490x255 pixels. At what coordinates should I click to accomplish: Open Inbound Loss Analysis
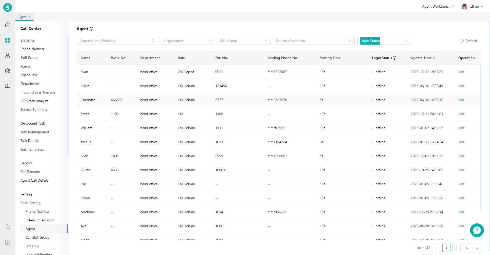pos(38,92)
